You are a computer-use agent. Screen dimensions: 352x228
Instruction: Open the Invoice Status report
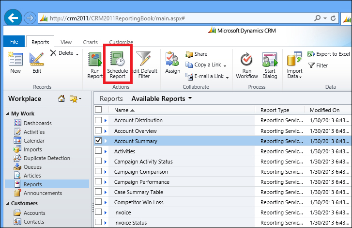(130, 223)
